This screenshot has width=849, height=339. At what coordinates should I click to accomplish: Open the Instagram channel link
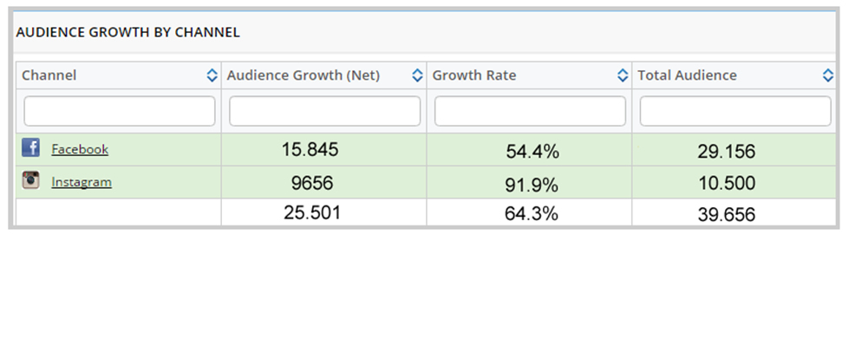82,182
